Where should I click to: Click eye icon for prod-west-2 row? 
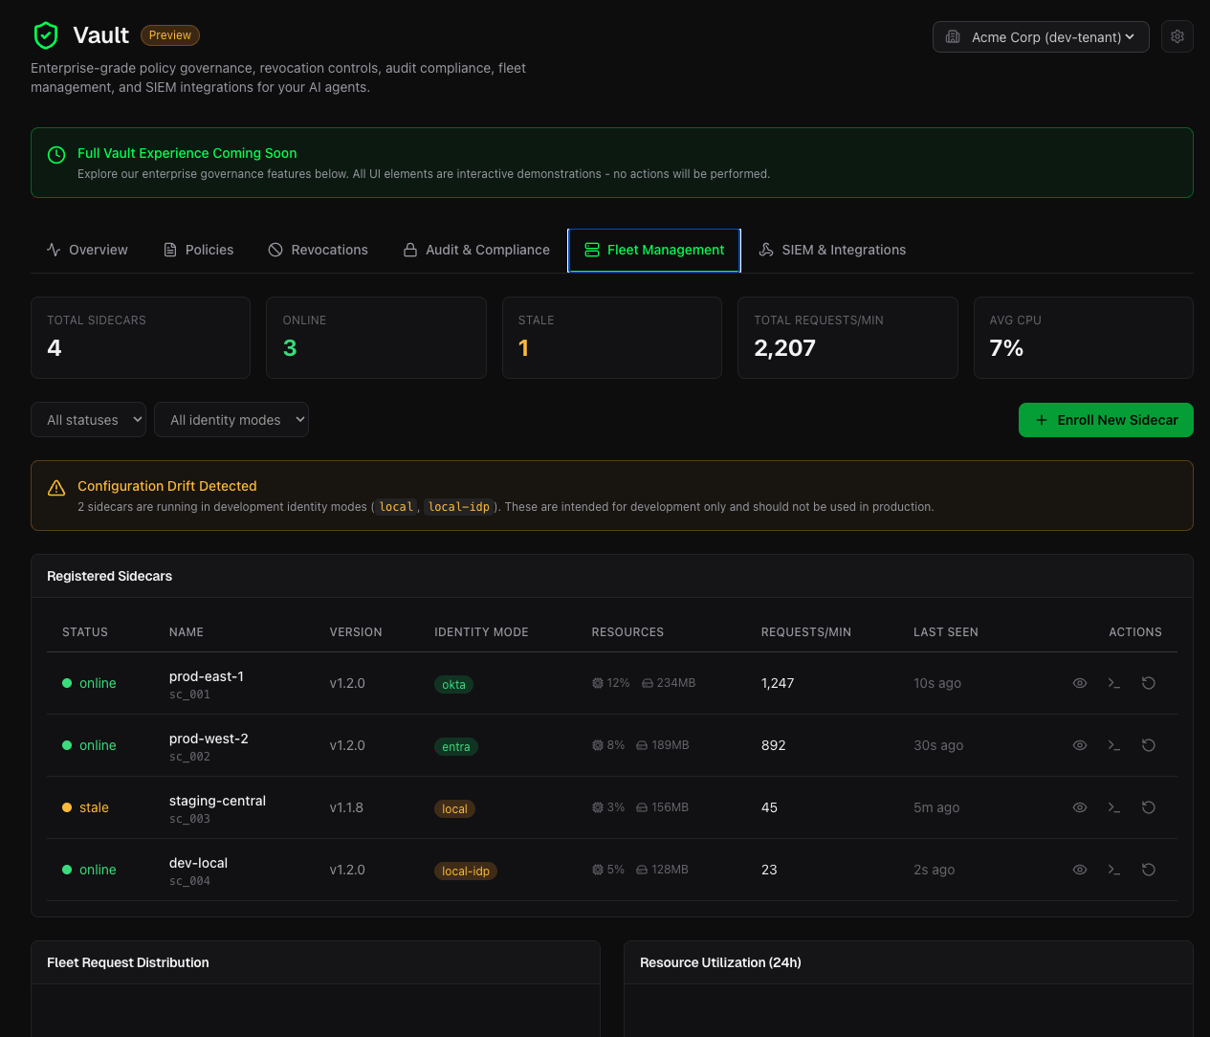(x=1079, y=745)
